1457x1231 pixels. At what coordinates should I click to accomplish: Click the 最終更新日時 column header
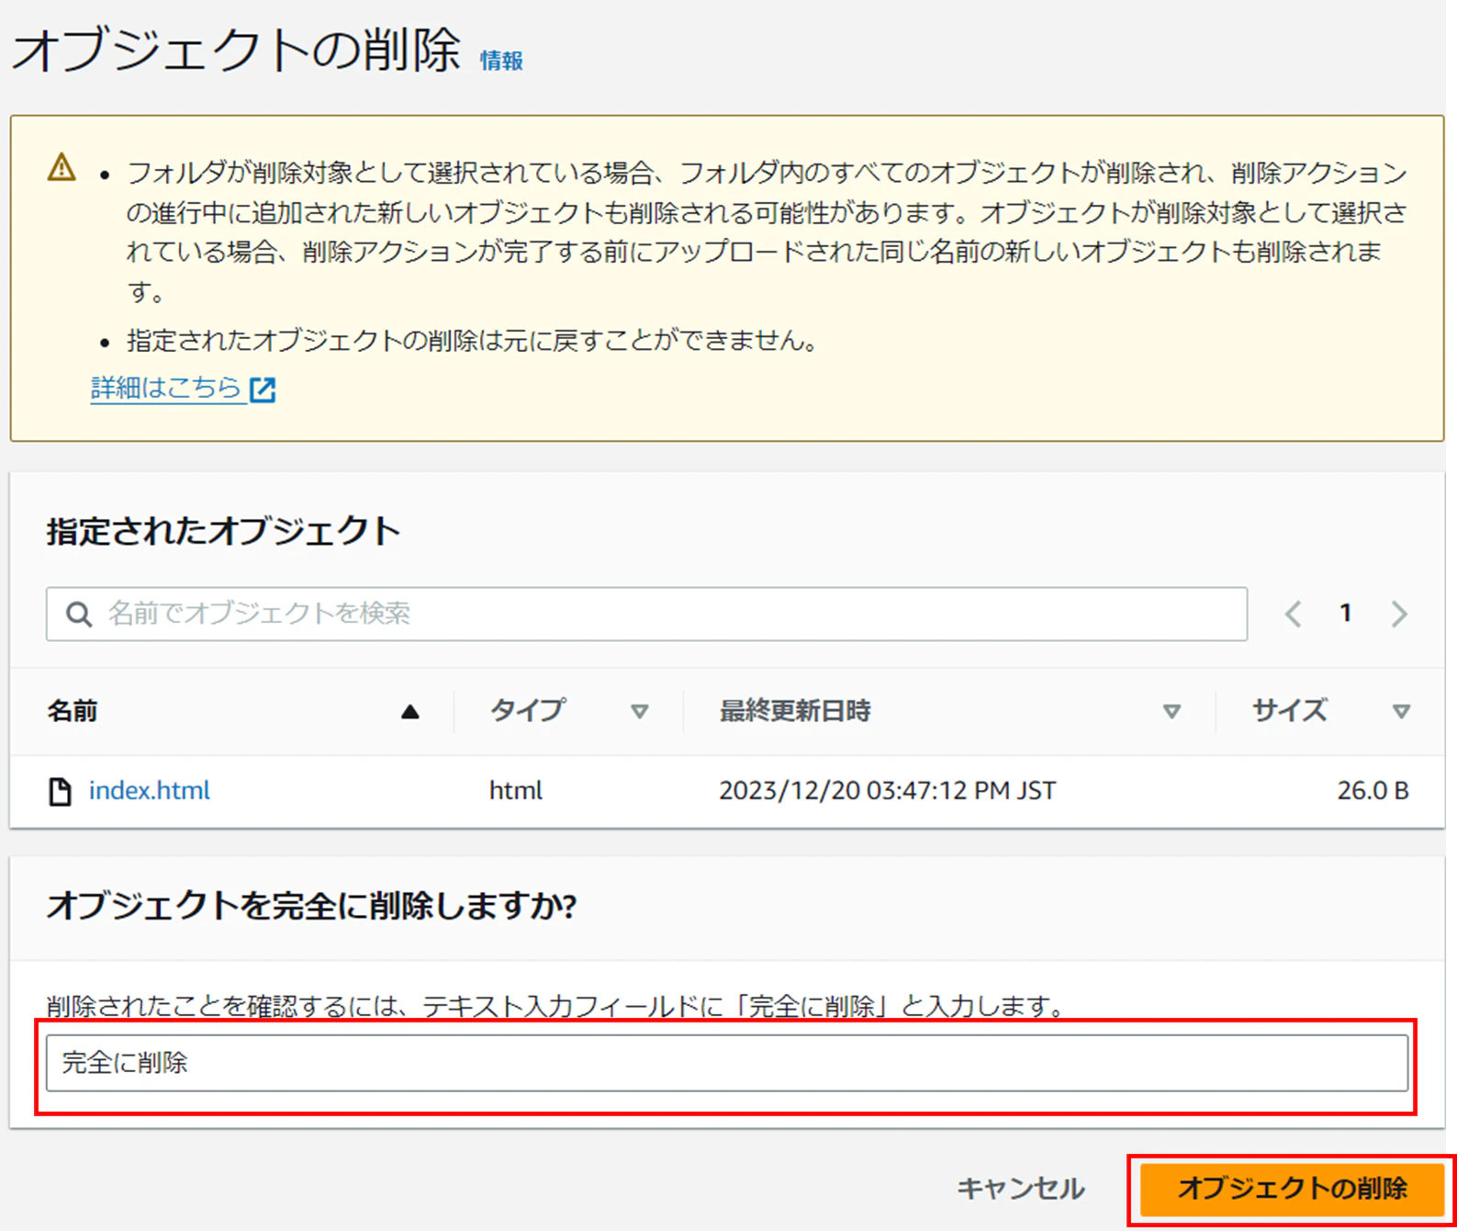[x=795, y=711]
